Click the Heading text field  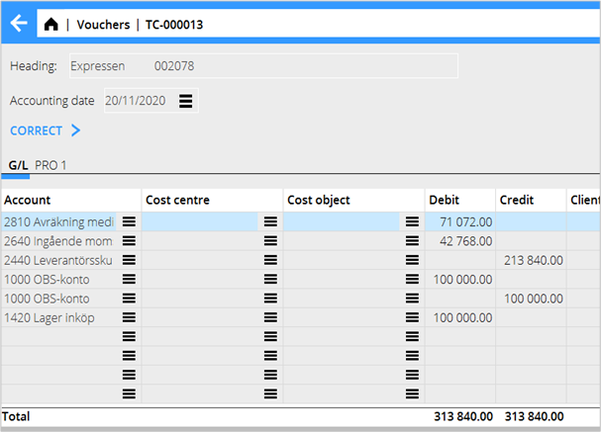[x=262, y=65]
